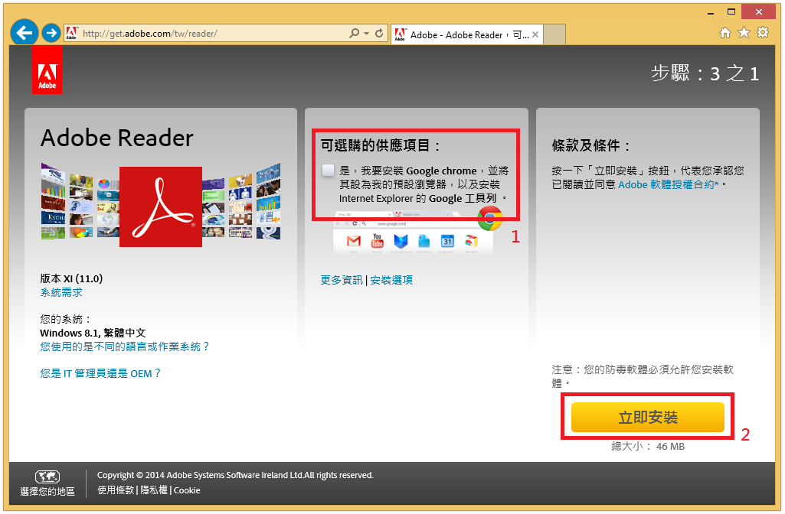
Task: Click the Adobe Reader red PDF logo image
Action: coord(161,207)
